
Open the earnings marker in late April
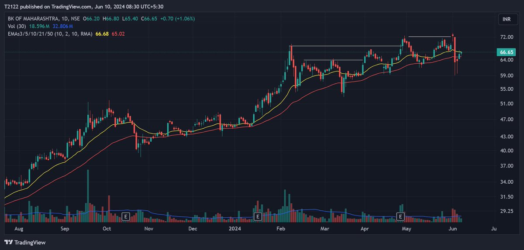pos(400,216)
